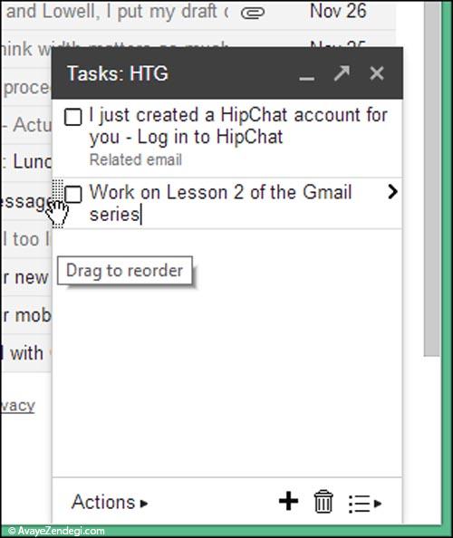Open details arrow for Lesson 2 task

[392, 192]
